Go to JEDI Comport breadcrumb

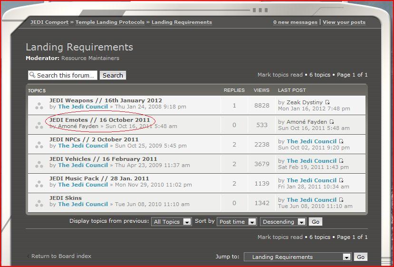tap(49, 22)
